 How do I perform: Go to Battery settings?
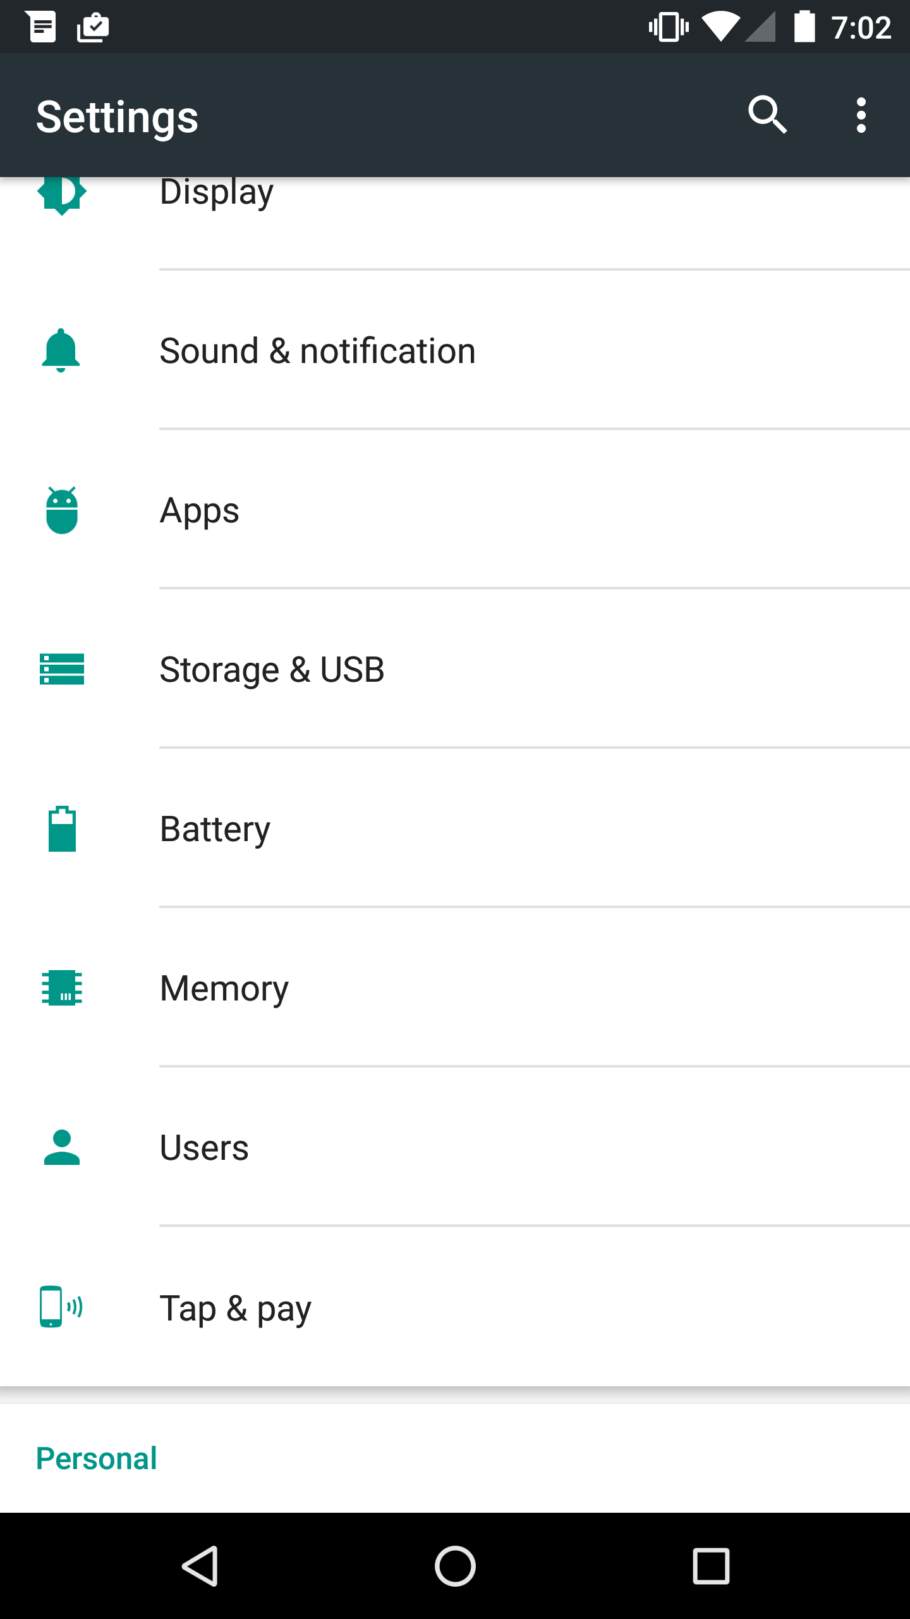[x=215, y=829]
